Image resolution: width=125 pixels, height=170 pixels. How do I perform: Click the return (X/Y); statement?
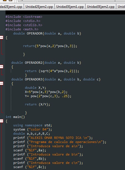click(x=37, y=104)
